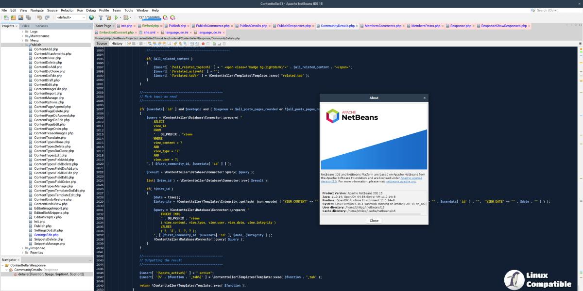Click the Undo arrow icon

coord(39,17)
